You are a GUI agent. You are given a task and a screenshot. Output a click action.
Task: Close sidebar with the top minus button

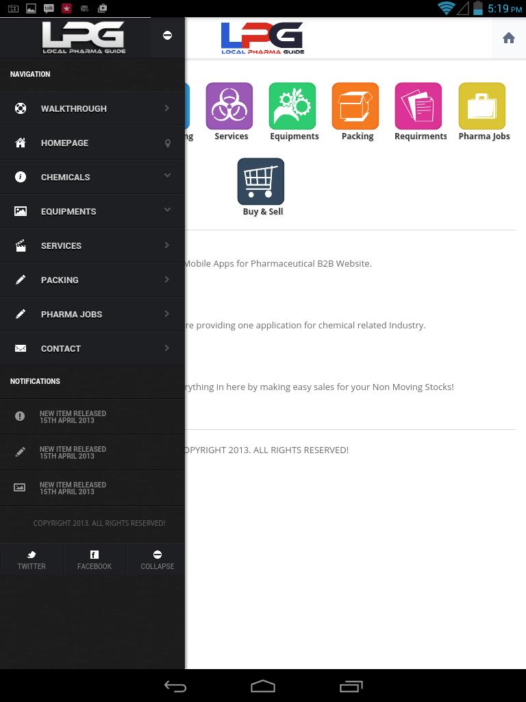[167, 36]
